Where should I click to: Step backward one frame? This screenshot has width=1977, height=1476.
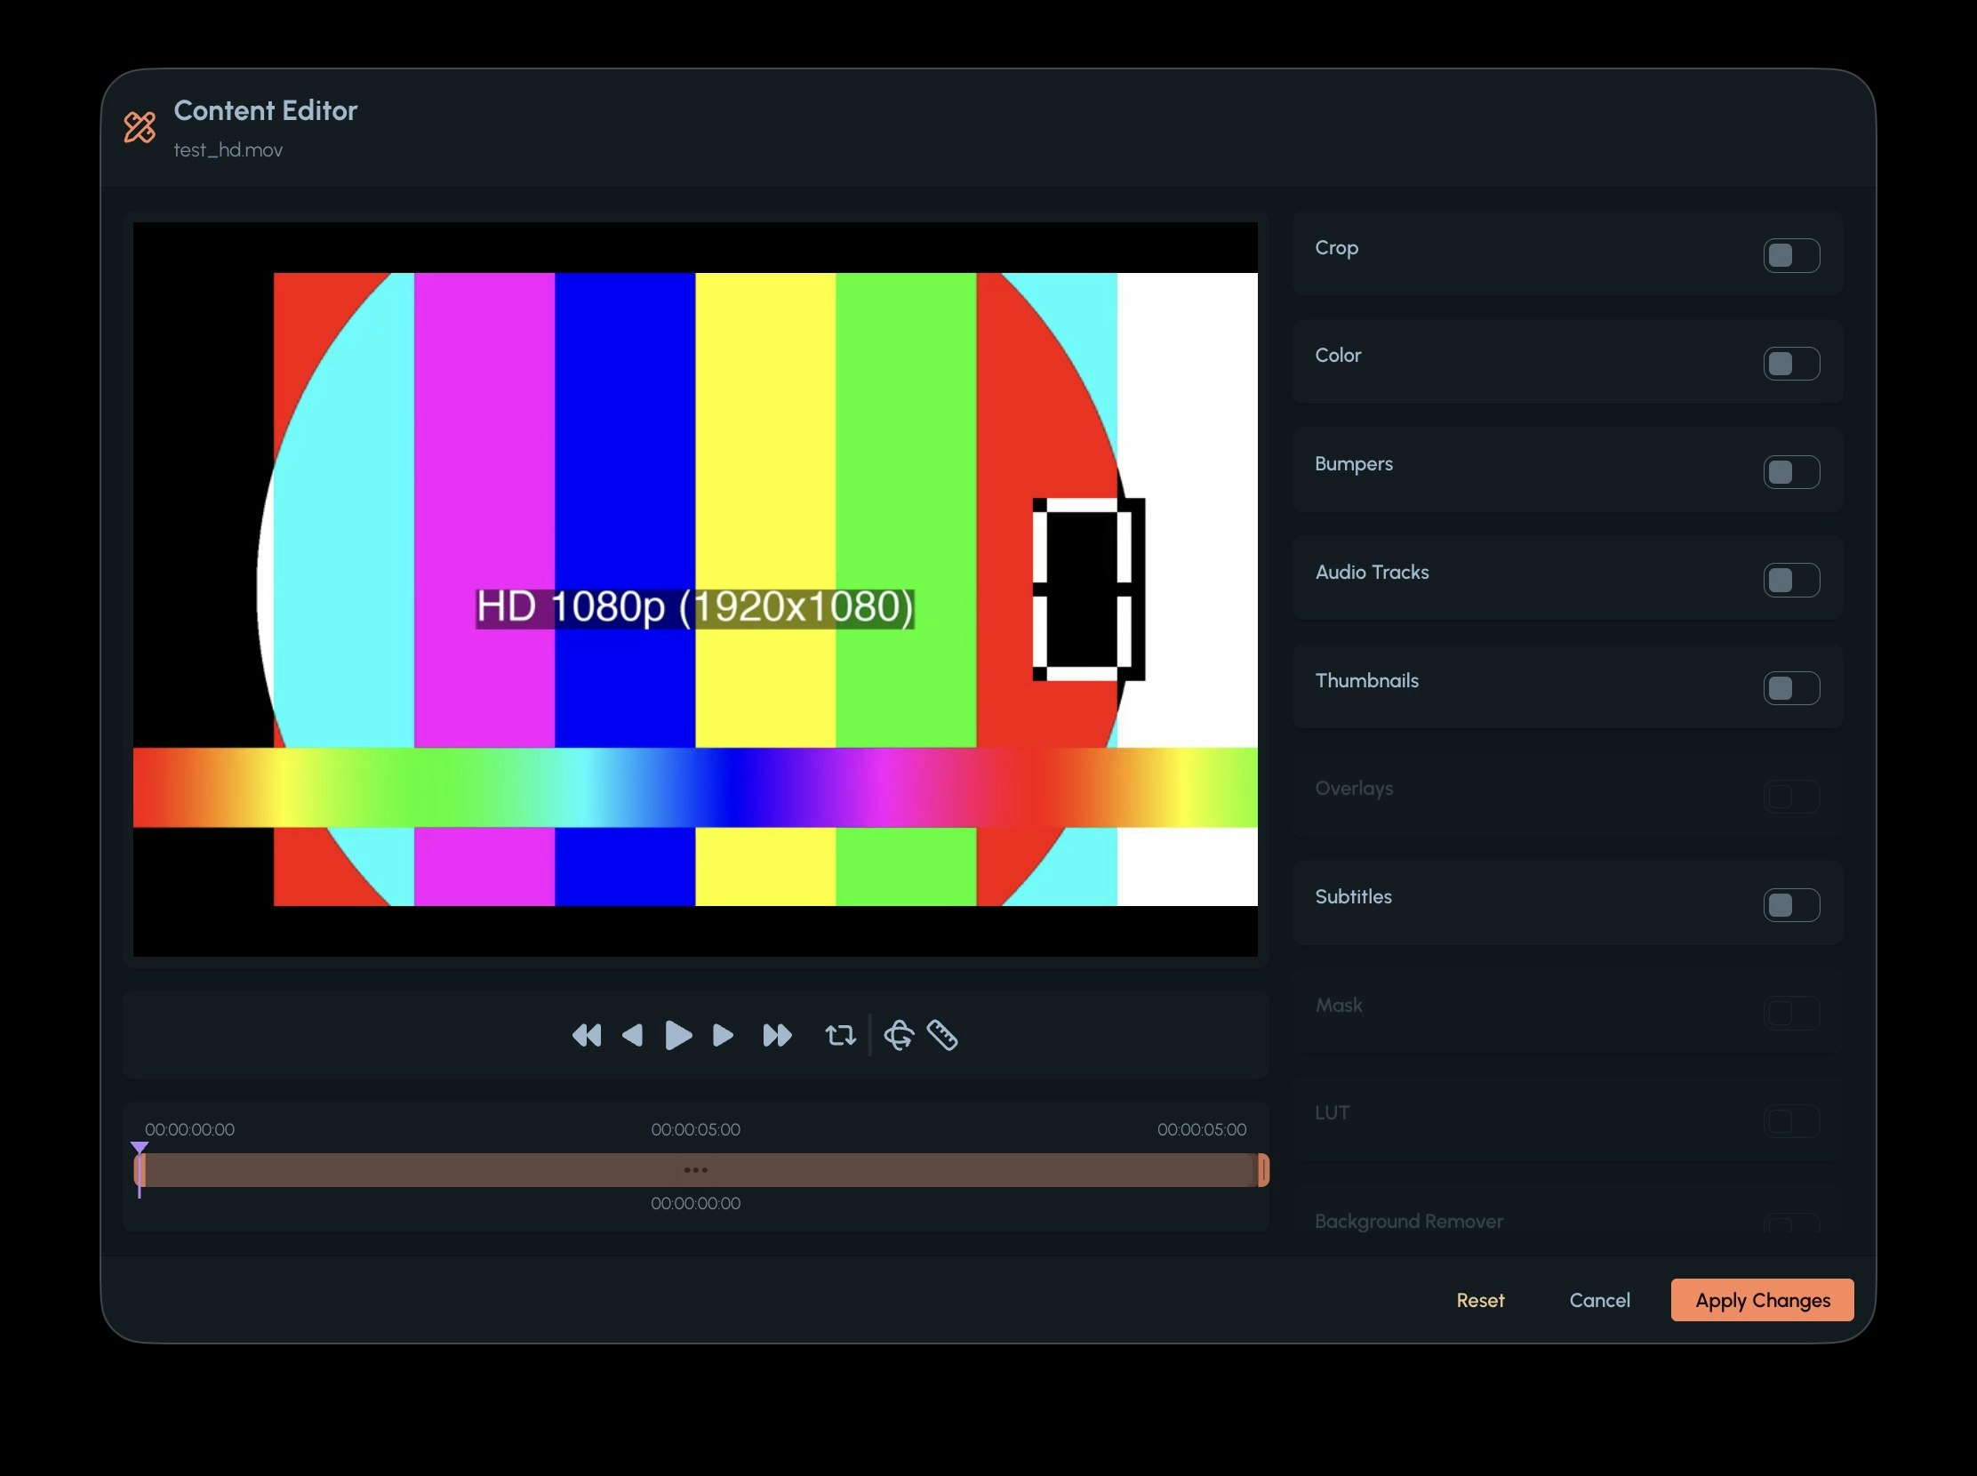coord(635,1036)
